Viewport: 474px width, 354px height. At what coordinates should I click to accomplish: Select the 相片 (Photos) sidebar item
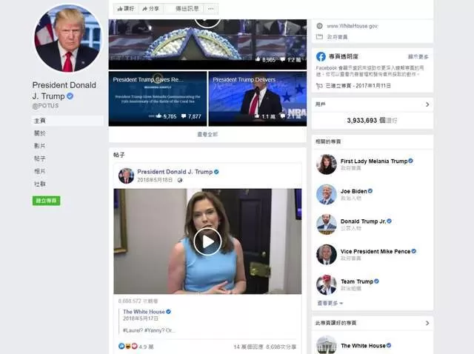pos(39,171)
